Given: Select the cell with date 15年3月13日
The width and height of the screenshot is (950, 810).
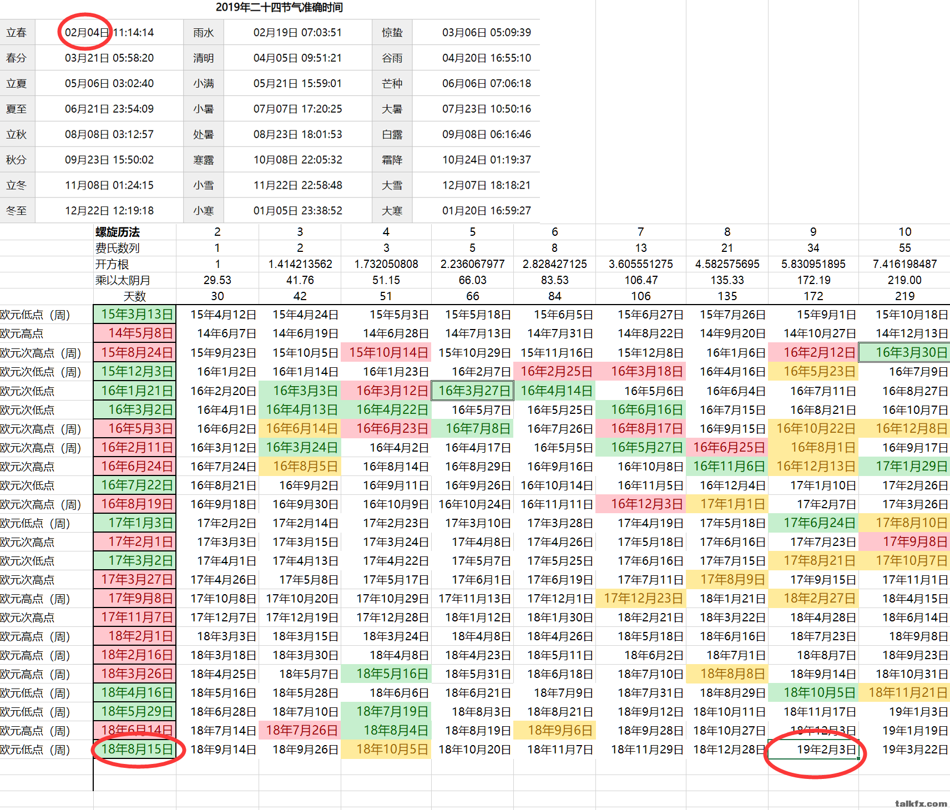Looking at the screenshot, I should click(x=135, y=315).
